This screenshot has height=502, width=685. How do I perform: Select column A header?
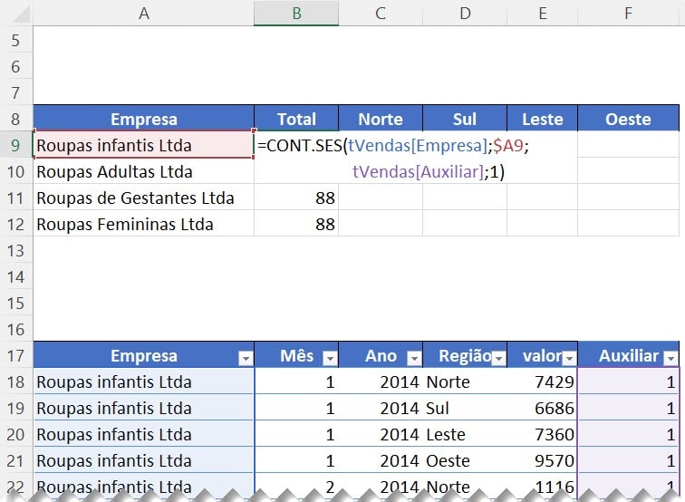143,13
